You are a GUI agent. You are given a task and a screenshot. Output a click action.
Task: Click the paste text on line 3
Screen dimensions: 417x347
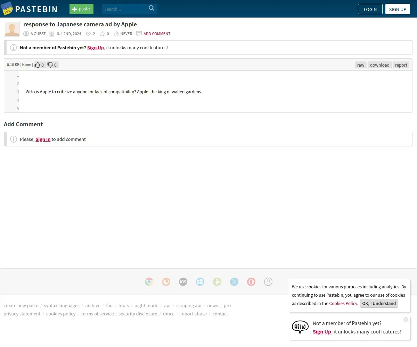pos(114,92)
